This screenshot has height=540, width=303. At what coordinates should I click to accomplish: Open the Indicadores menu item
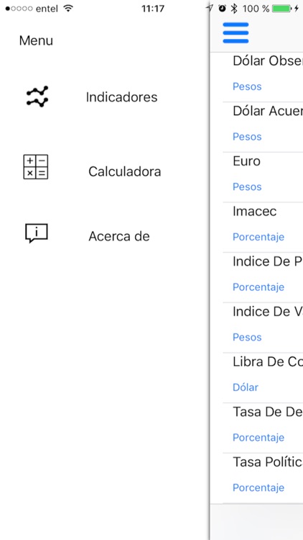[x=121, y=97]
